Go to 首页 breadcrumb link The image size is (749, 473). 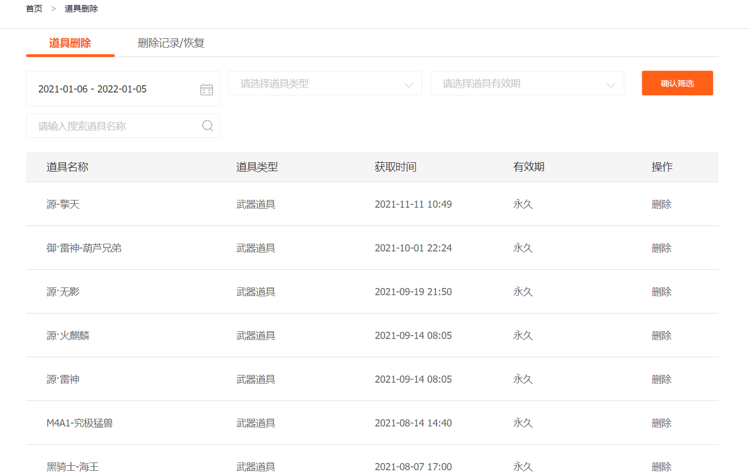click(34, 9)
